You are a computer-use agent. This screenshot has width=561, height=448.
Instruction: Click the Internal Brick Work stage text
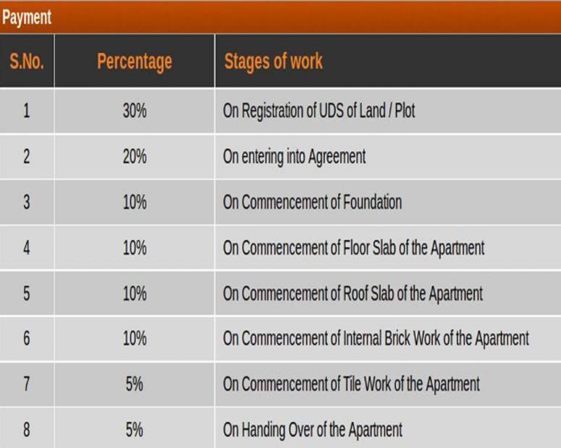point(376,338)
